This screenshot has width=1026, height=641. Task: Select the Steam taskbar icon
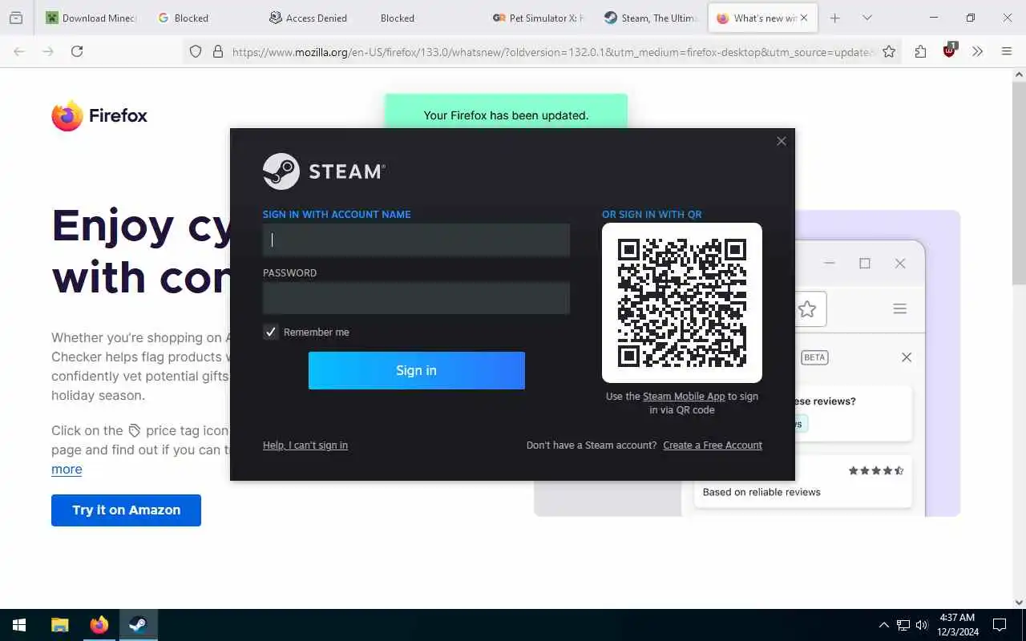pyautogui.click(x=139, y=625)
